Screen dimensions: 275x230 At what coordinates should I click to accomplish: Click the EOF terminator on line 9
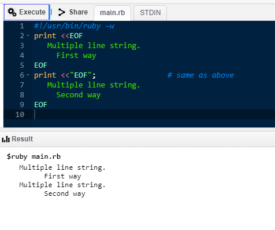[x=40, y=105]
